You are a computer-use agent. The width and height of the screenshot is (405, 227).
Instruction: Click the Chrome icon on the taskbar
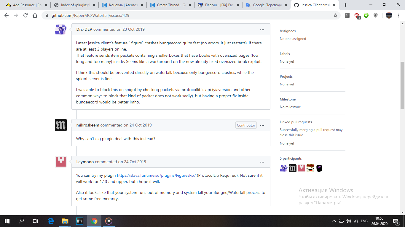(x=94, y=221)
